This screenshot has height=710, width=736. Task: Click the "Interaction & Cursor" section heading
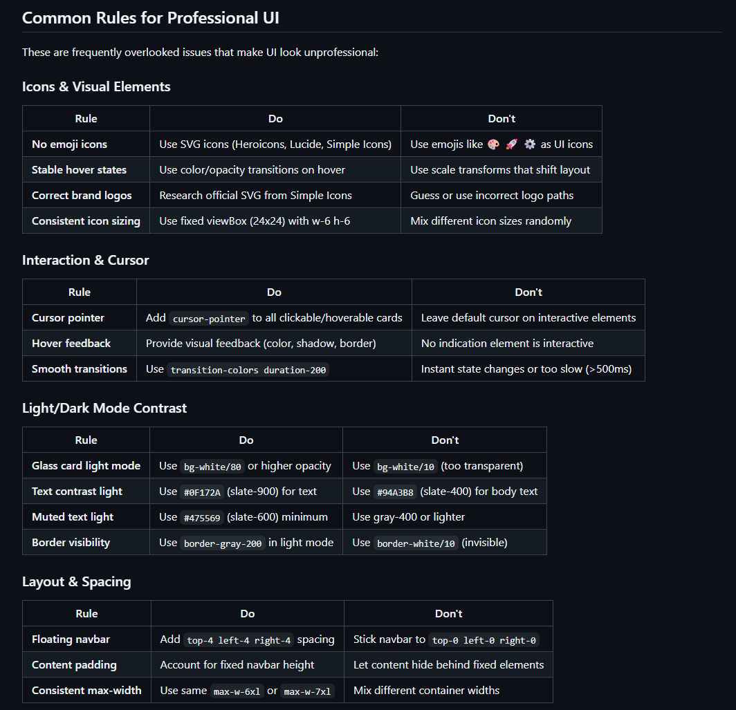(86, 260)
